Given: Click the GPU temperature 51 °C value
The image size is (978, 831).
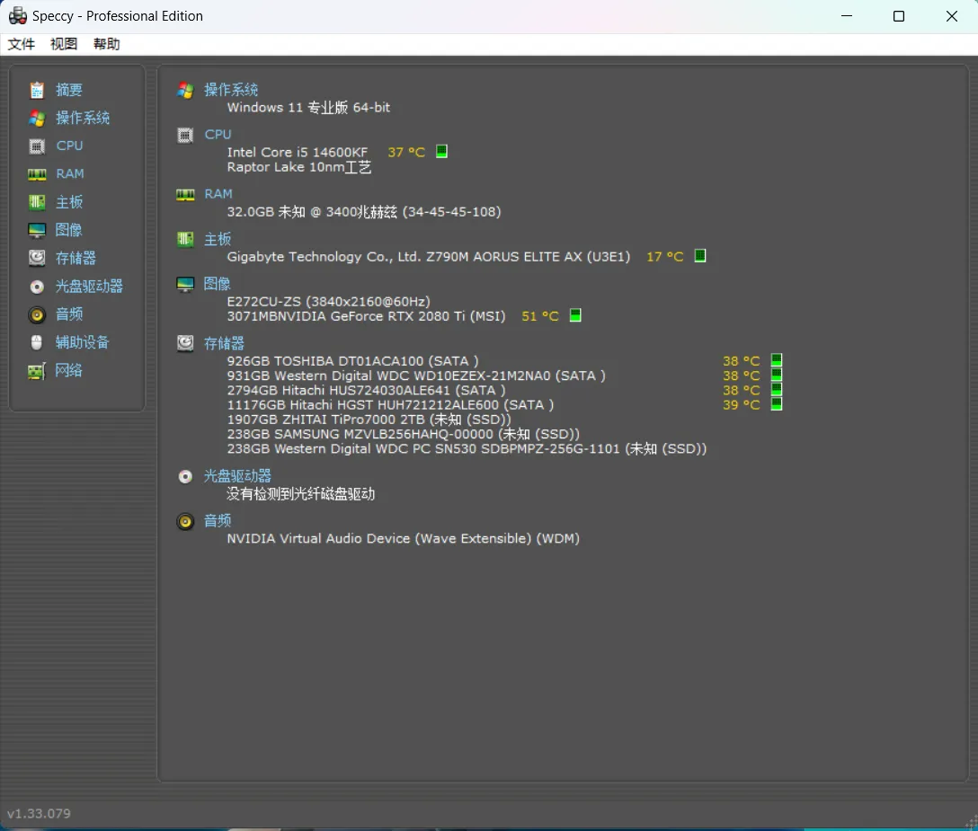Looking at the screenshot, I should (x=540, y=316).
